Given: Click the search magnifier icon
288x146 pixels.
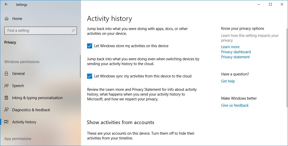Looking at the screenshot, I should pos(73,31).
